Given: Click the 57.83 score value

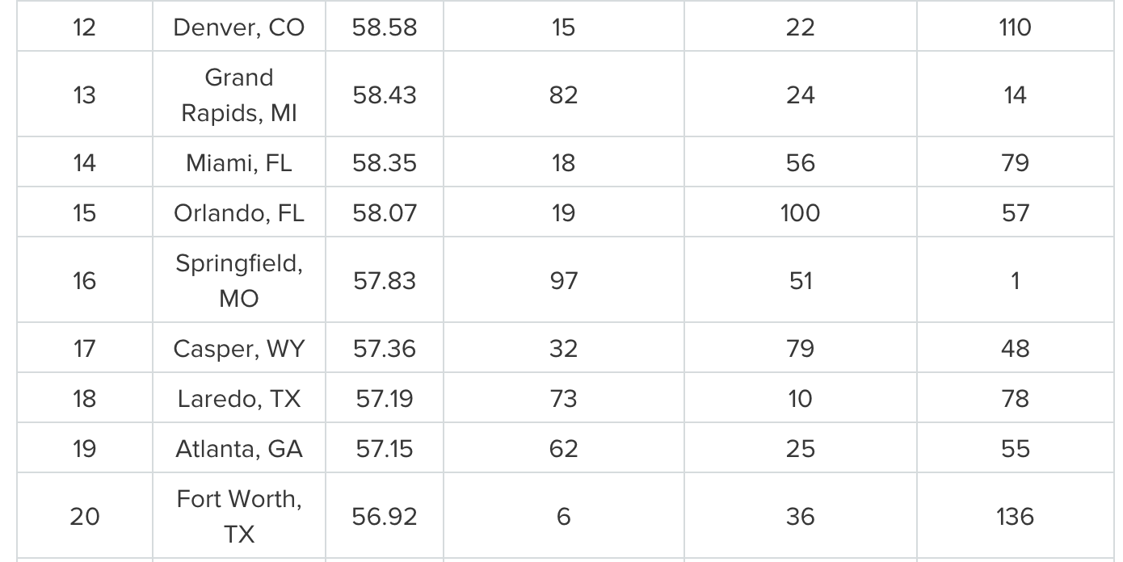Looking at the screenshot, I should 385,281.
